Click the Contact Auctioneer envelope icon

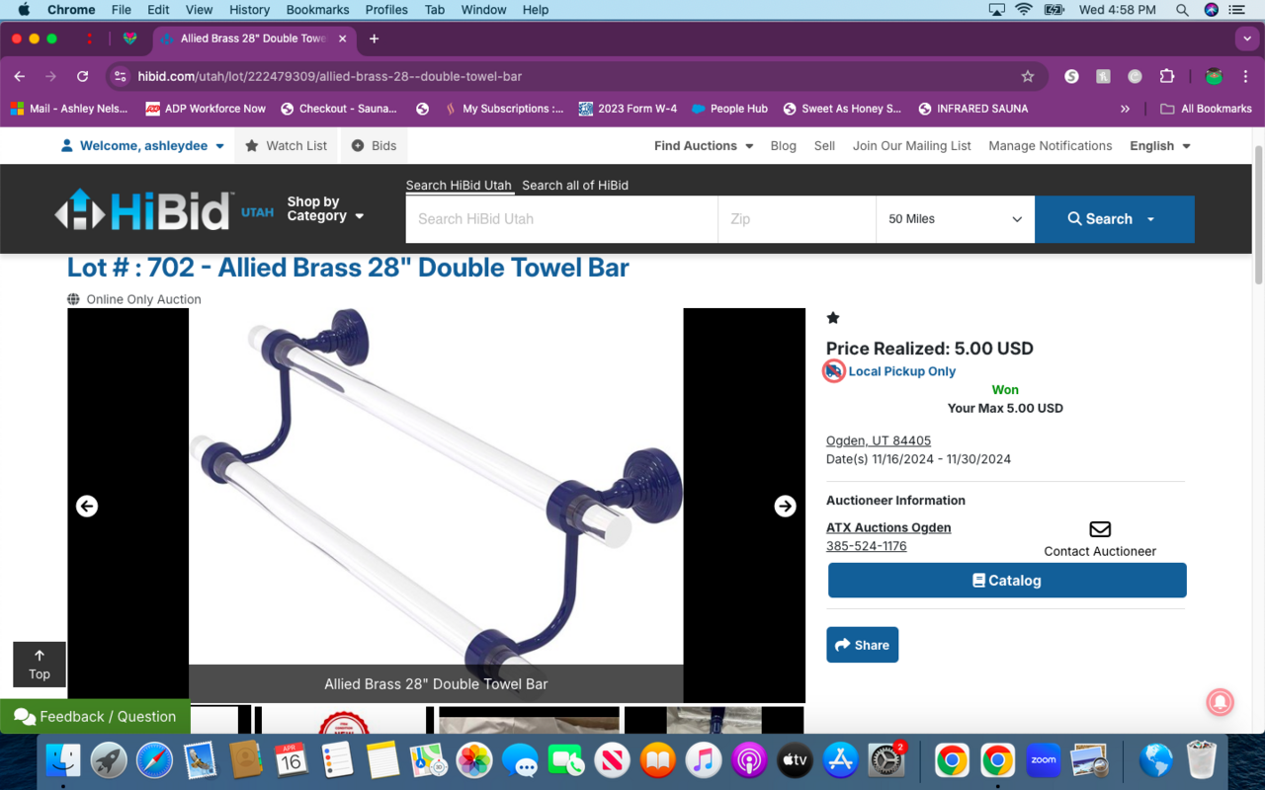(1099, 528)
